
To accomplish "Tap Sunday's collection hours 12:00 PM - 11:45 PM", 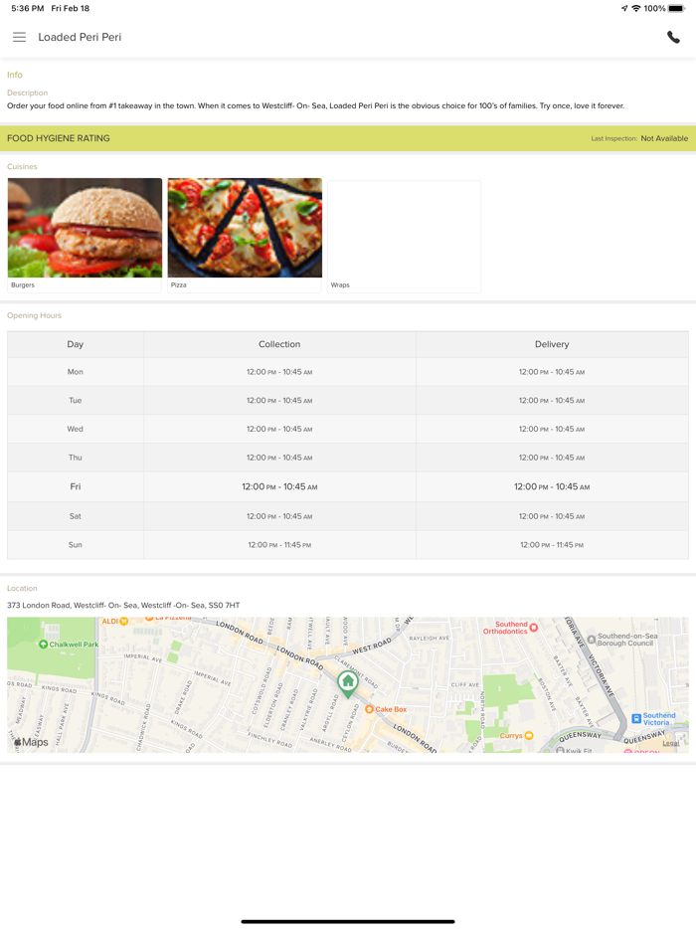I will coord(279,544).
